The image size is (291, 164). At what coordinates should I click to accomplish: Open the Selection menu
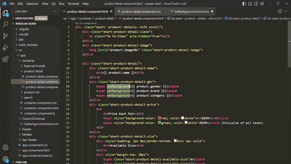pos(32,4)
